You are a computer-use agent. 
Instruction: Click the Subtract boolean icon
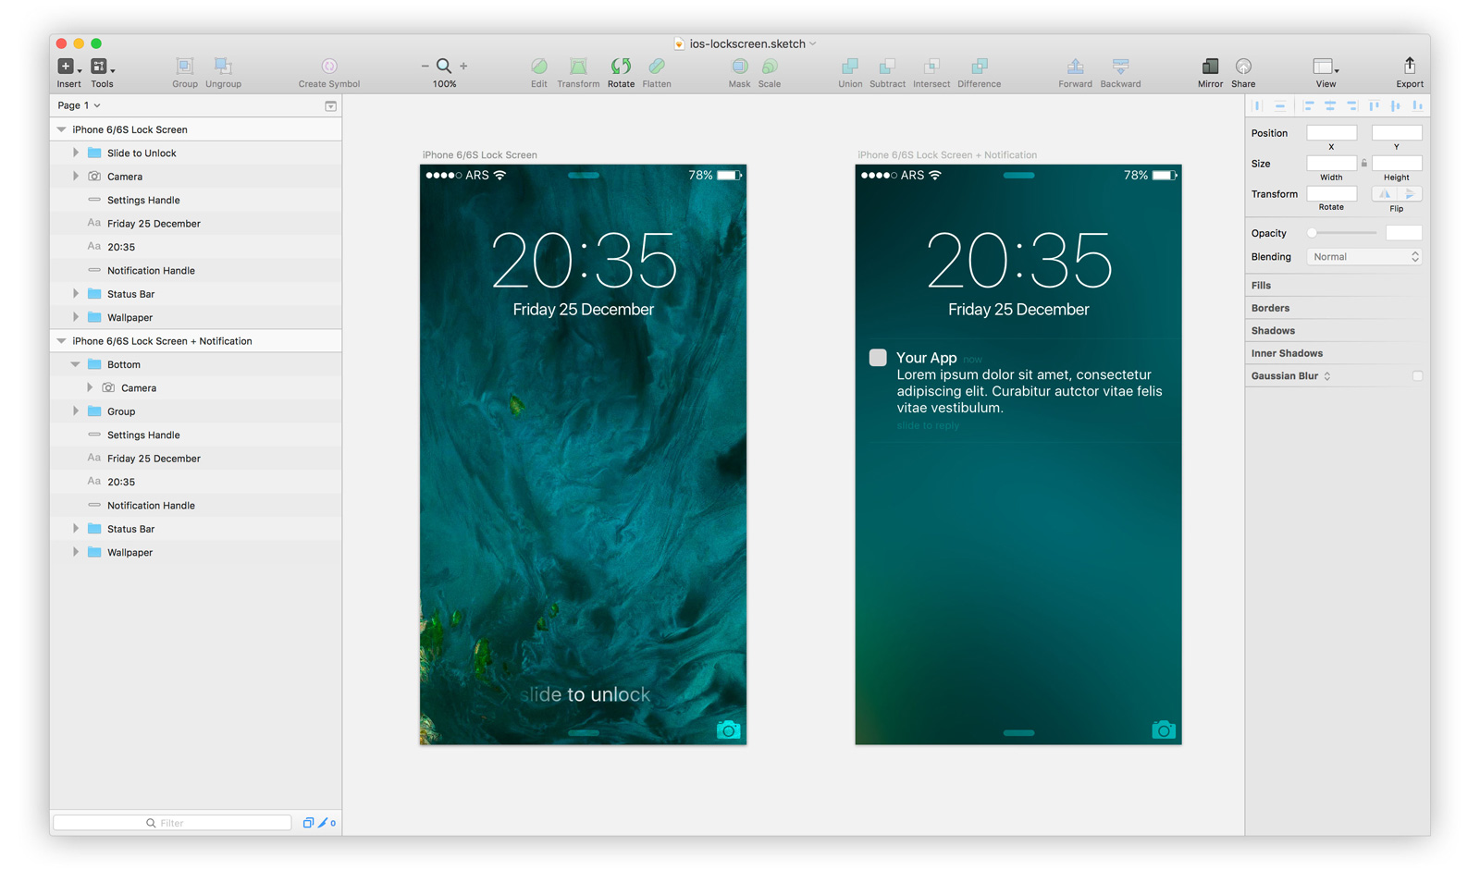[887, 67]
